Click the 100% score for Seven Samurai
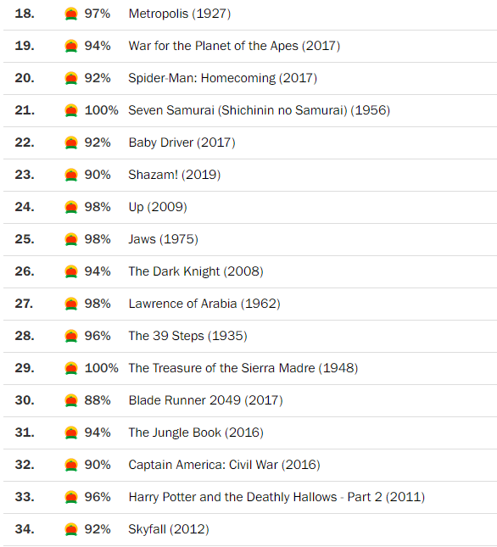The width and height of the screenshot is (497, 547). [102, 110]
